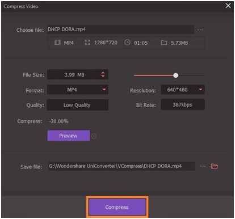Close the Compress Video dialog
235x219 pixels.
(x=228, y=6)
